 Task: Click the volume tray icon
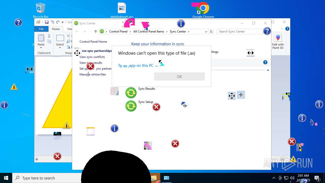click(292, 178)
